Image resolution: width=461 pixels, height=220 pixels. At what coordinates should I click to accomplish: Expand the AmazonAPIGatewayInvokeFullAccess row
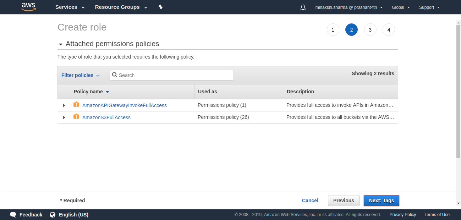pos(64,105)
